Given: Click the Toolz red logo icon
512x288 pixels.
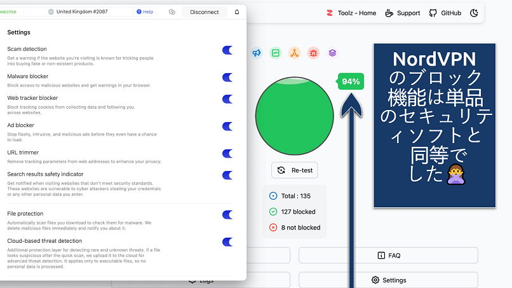Looking at the screenshot, I should [330, 13].
